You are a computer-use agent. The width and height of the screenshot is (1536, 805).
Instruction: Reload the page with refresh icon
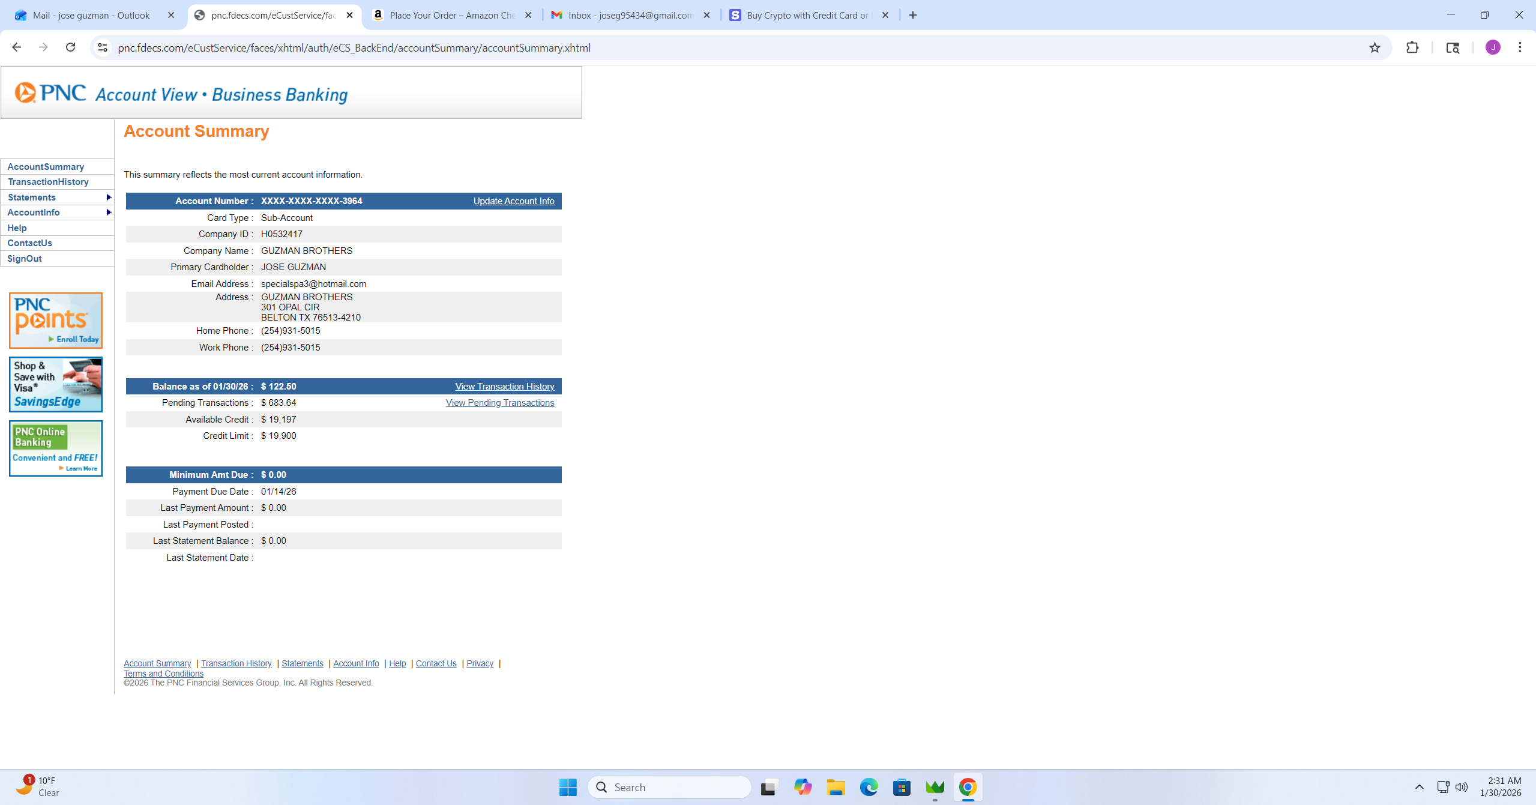[70, 47]
